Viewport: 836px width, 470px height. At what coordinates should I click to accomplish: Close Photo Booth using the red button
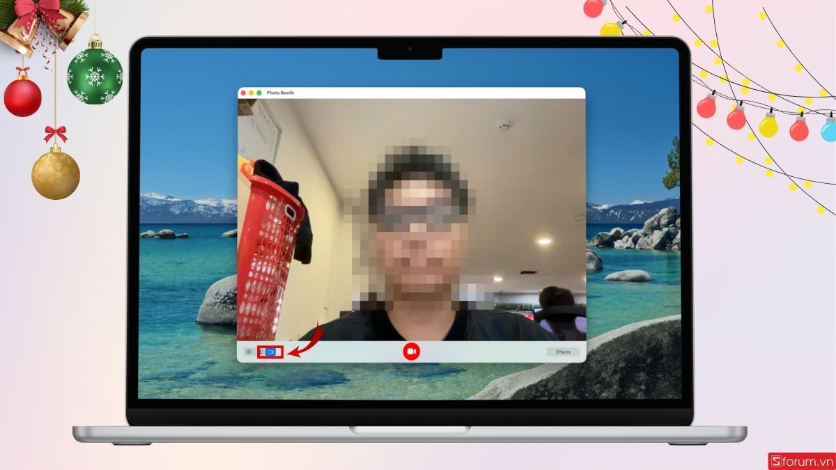tap(243, 93)
